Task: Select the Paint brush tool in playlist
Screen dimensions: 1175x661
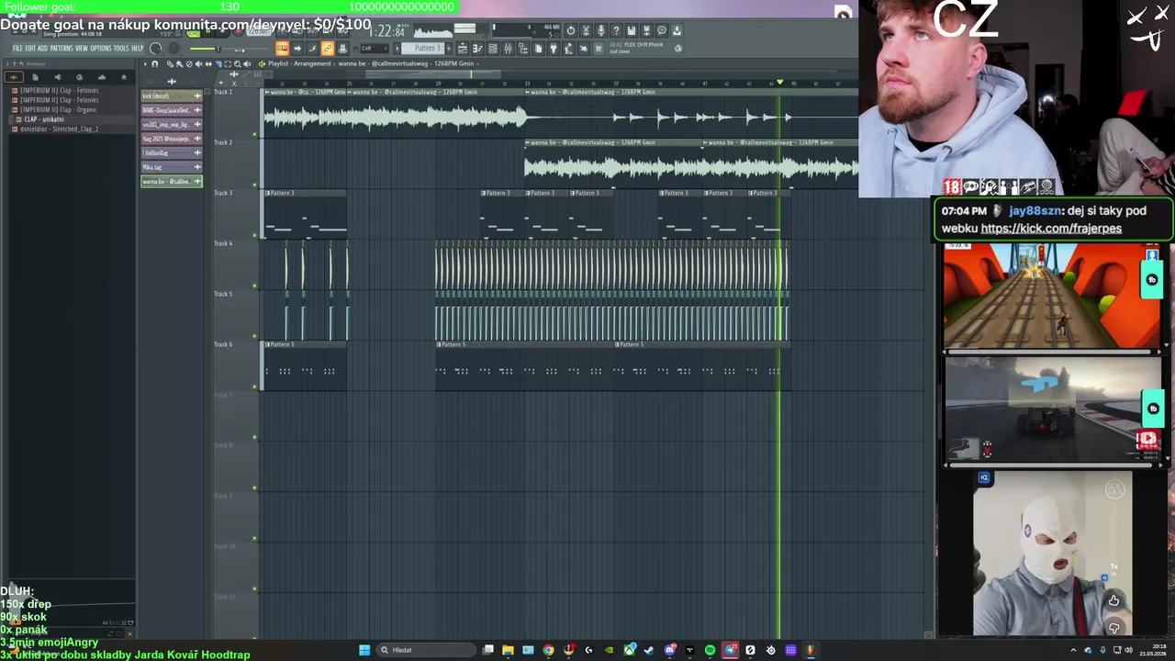Action: pos(179,64)
